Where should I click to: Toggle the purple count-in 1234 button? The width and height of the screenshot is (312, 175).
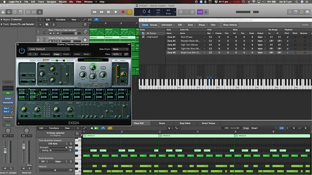[x=200, y=12]
